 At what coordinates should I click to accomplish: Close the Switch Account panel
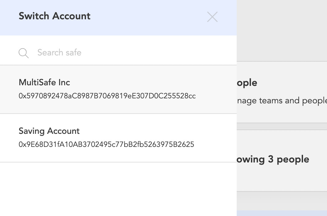click(x=212, y=17)
